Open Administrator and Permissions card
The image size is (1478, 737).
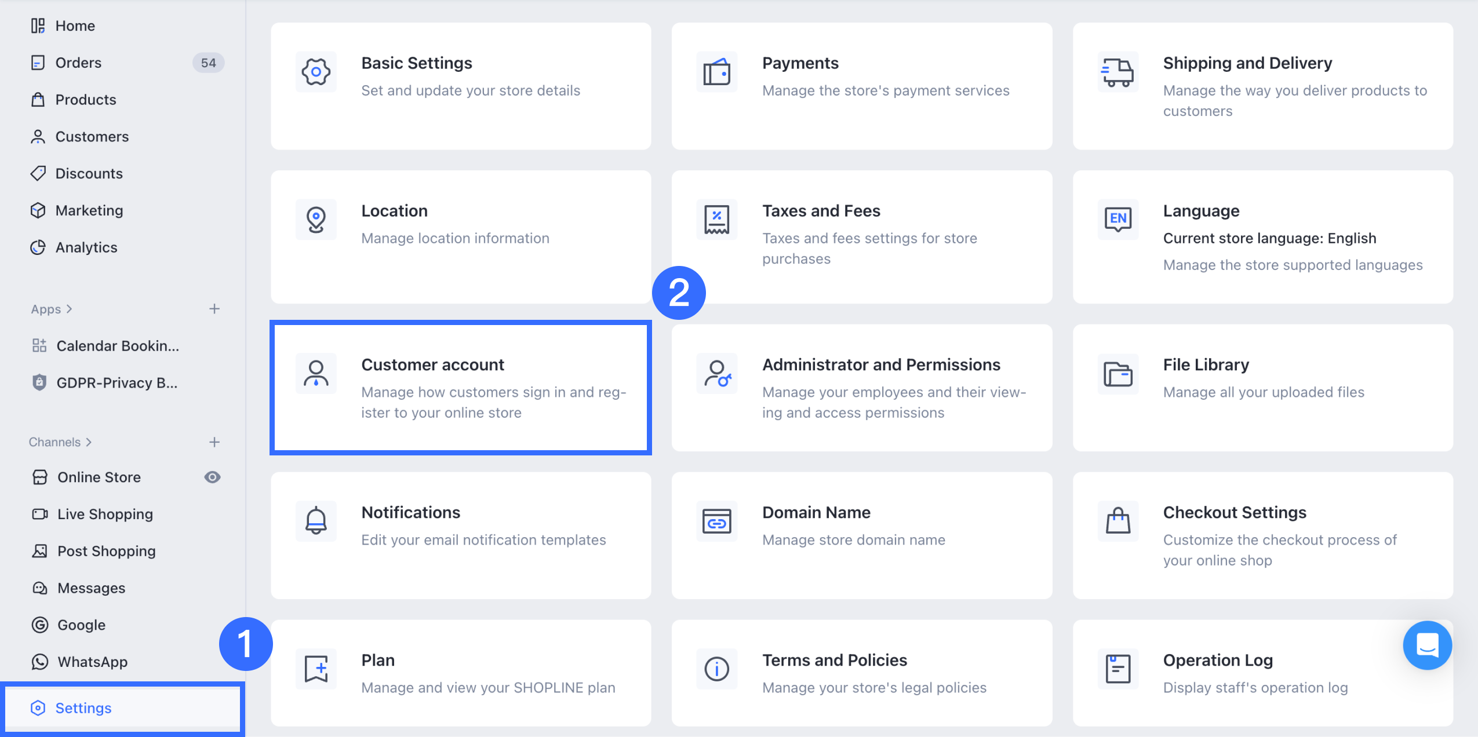pos(861,388)
